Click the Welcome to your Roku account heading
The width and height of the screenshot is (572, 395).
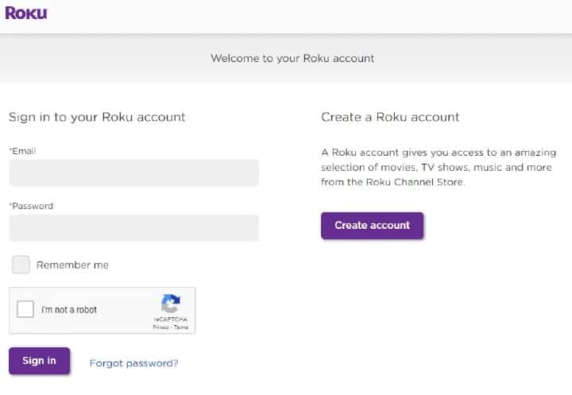tap(292, 58)
